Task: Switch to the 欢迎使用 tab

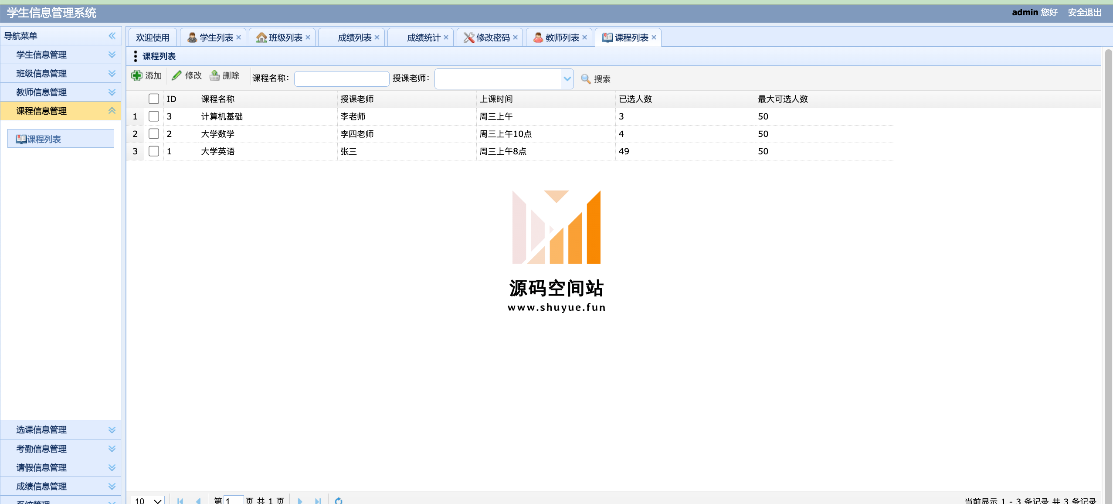Action: (x=153, y=37)
